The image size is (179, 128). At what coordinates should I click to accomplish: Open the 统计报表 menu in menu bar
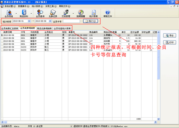tap(37, 6)
